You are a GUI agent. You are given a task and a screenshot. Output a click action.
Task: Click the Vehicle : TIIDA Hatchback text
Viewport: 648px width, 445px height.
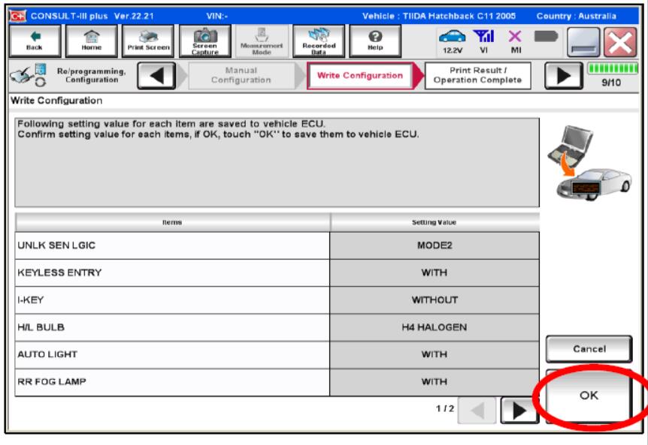[x=439, y=16]
